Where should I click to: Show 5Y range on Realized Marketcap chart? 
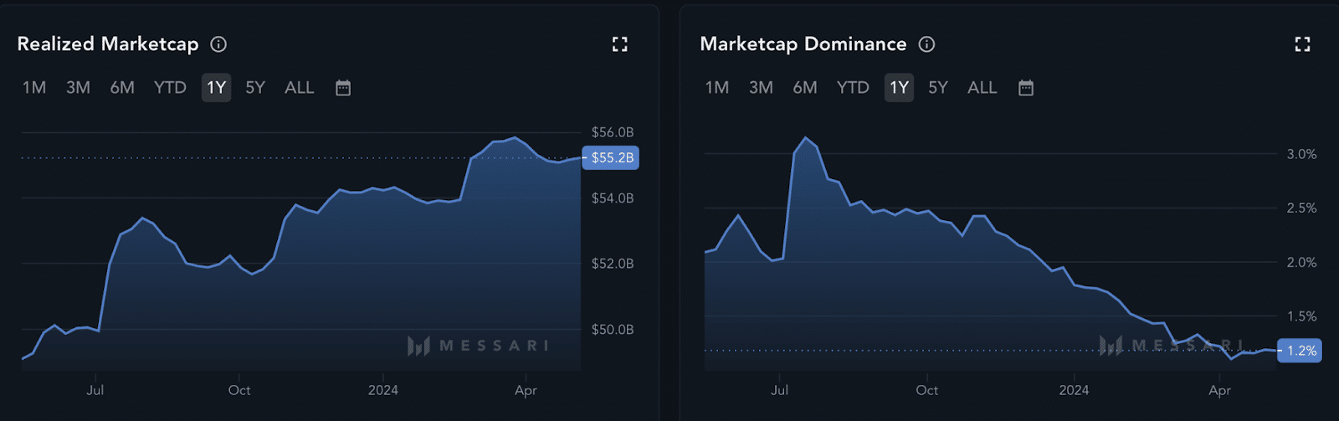[x=255, y=88]
